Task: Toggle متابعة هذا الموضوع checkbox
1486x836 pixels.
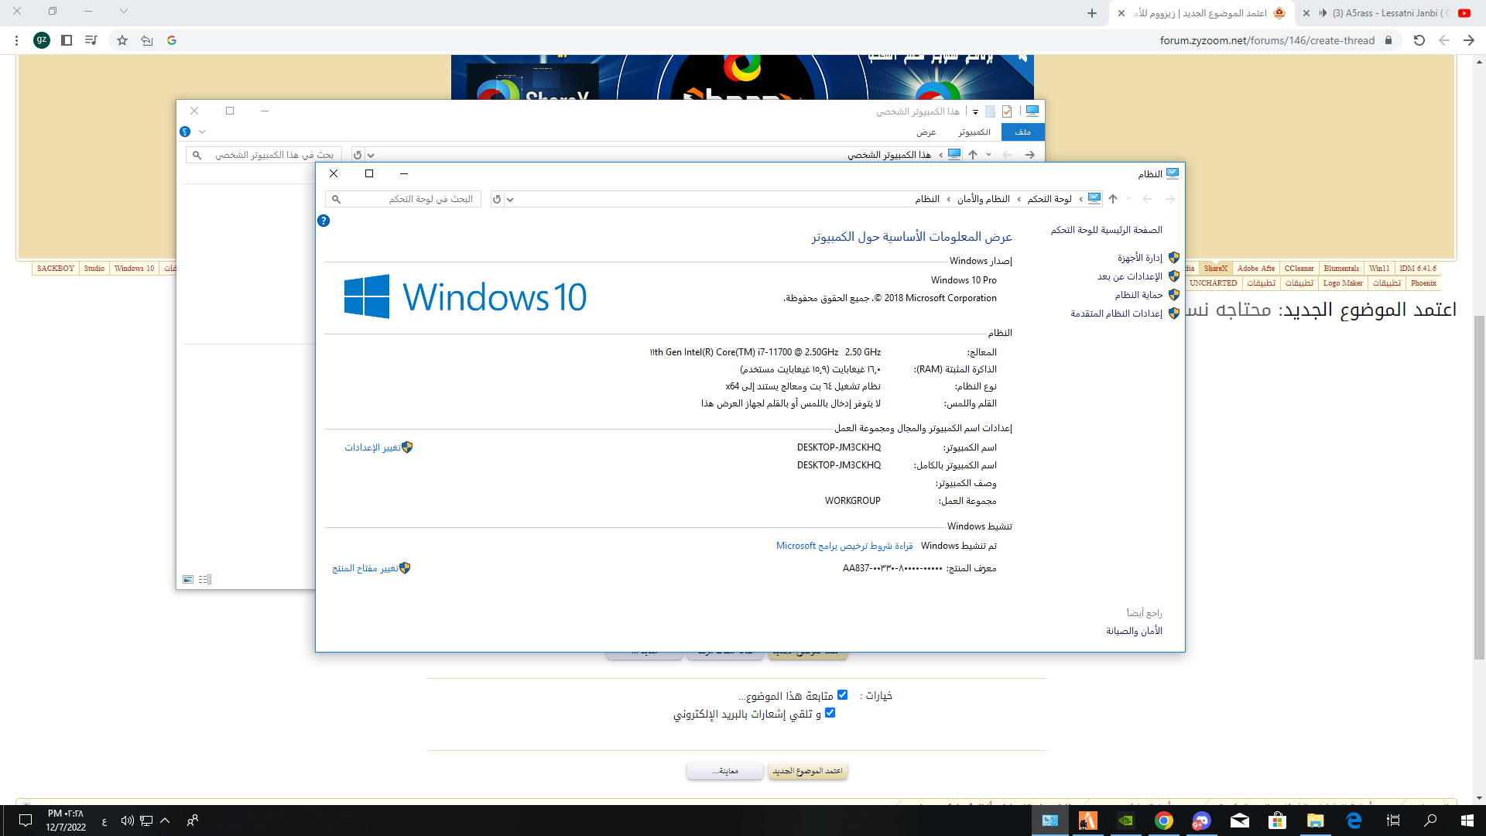Action: tap(843, 695)
